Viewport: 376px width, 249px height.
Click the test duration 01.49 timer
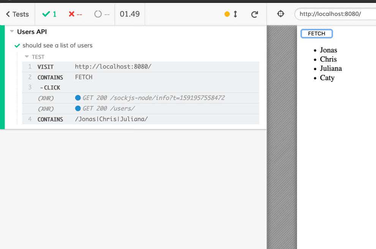tap(130, 14)
